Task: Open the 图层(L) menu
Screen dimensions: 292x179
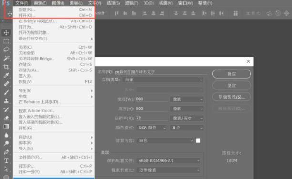Action: tap(76, 3)
